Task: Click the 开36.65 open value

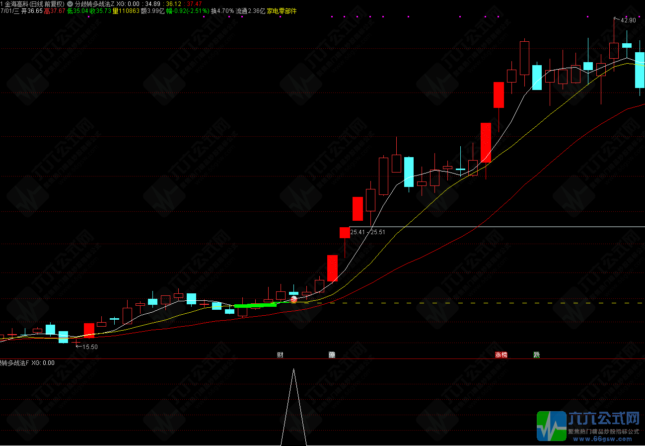Action: 32,10
